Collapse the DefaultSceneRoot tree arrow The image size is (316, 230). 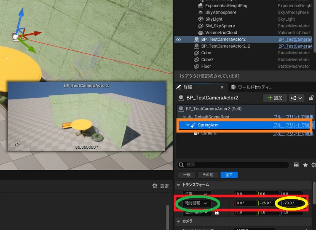[185, 117]
